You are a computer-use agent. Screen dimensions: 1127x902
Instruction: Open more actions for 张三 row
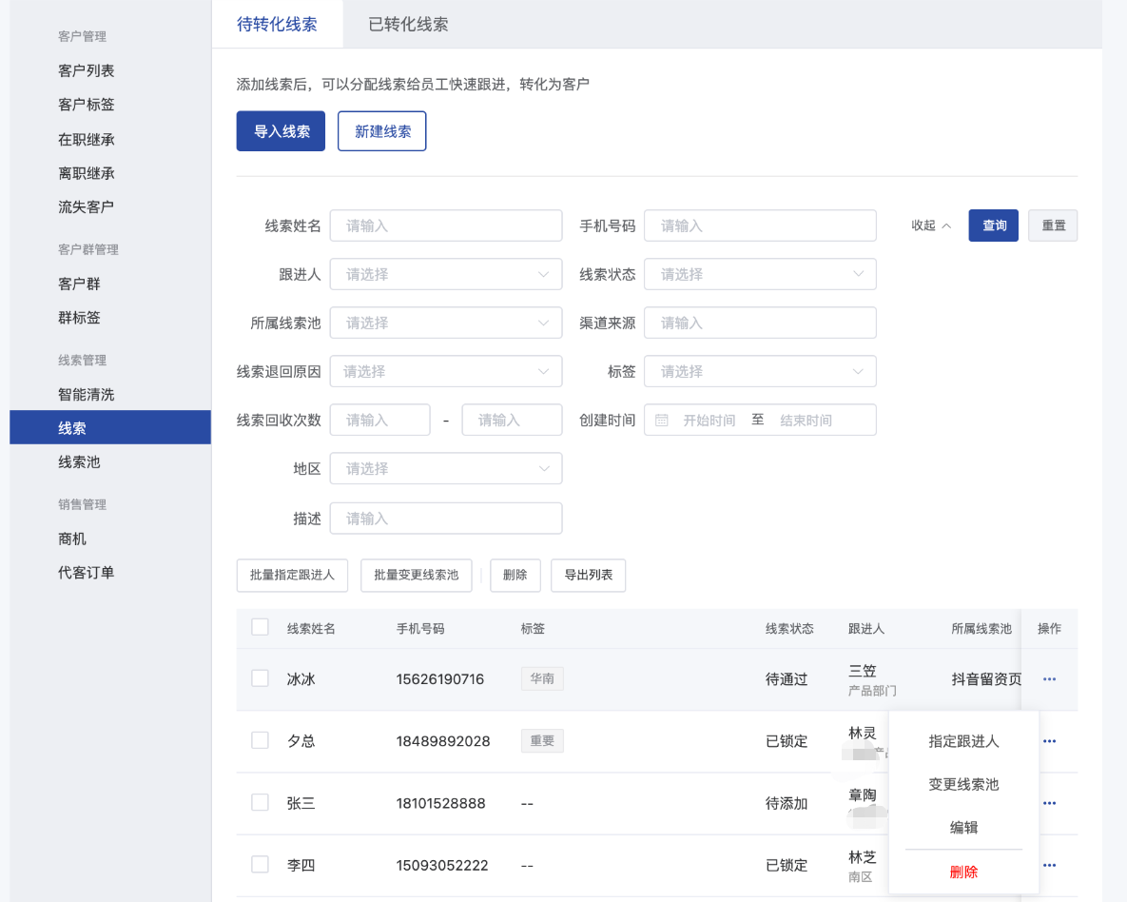(1049, 803)
